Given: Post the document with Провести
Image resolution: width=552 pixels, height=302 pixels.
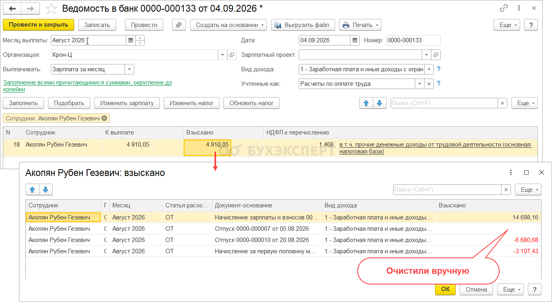Looking at the screenshot, I should 144,25.
